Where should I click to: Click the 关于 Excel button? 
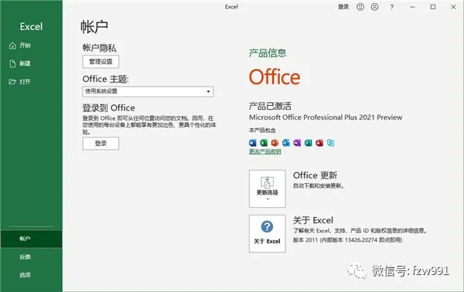[268, 233]
